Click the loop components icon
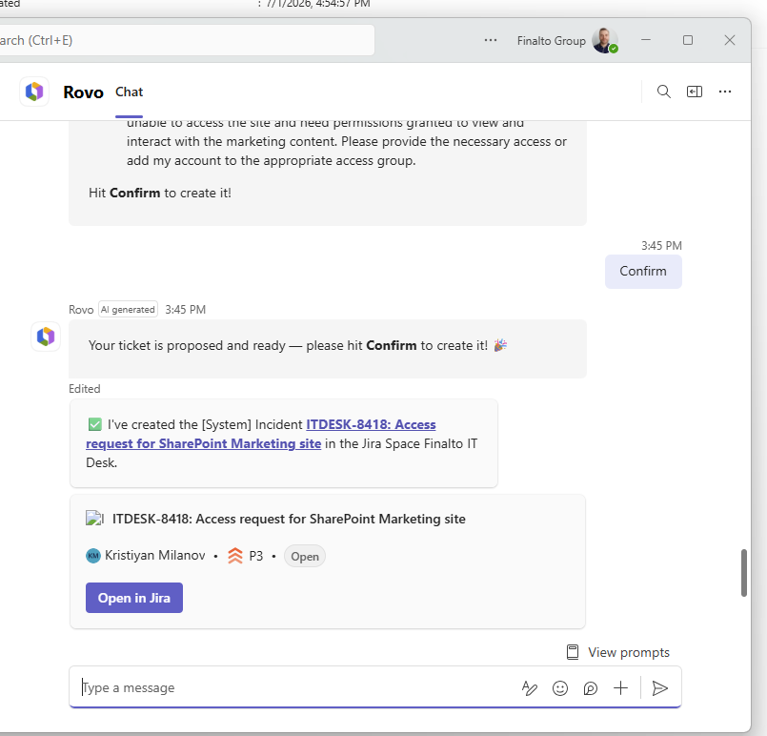Viewport: 767px width, 736px height. [591, 688]
